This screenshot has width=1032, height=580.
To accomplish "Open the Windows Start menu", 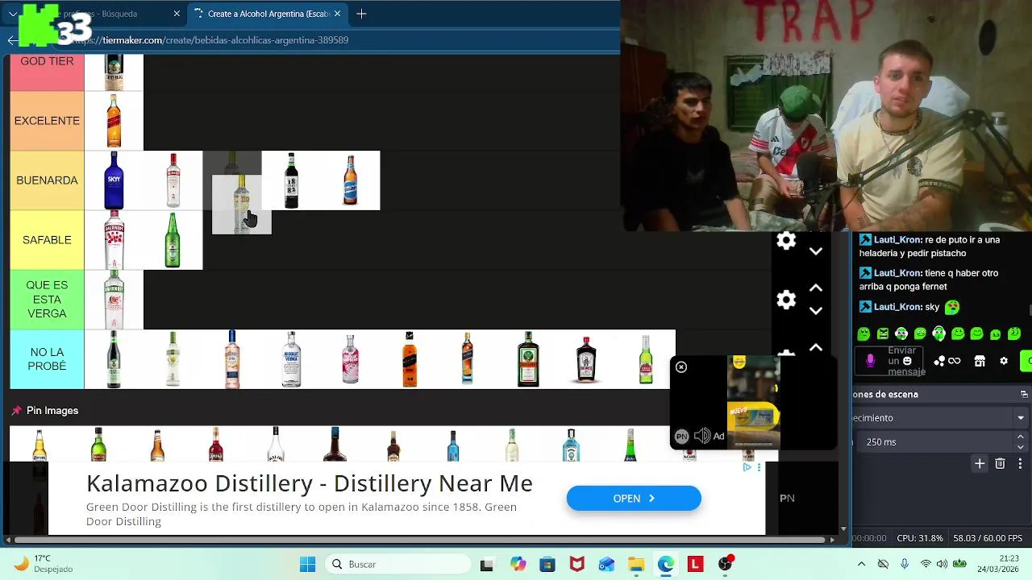I will coord(308,565).
